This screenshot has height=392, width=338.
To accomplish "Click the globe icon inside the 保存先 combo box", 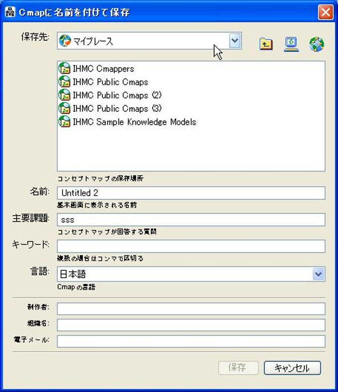I will point(65,41).
